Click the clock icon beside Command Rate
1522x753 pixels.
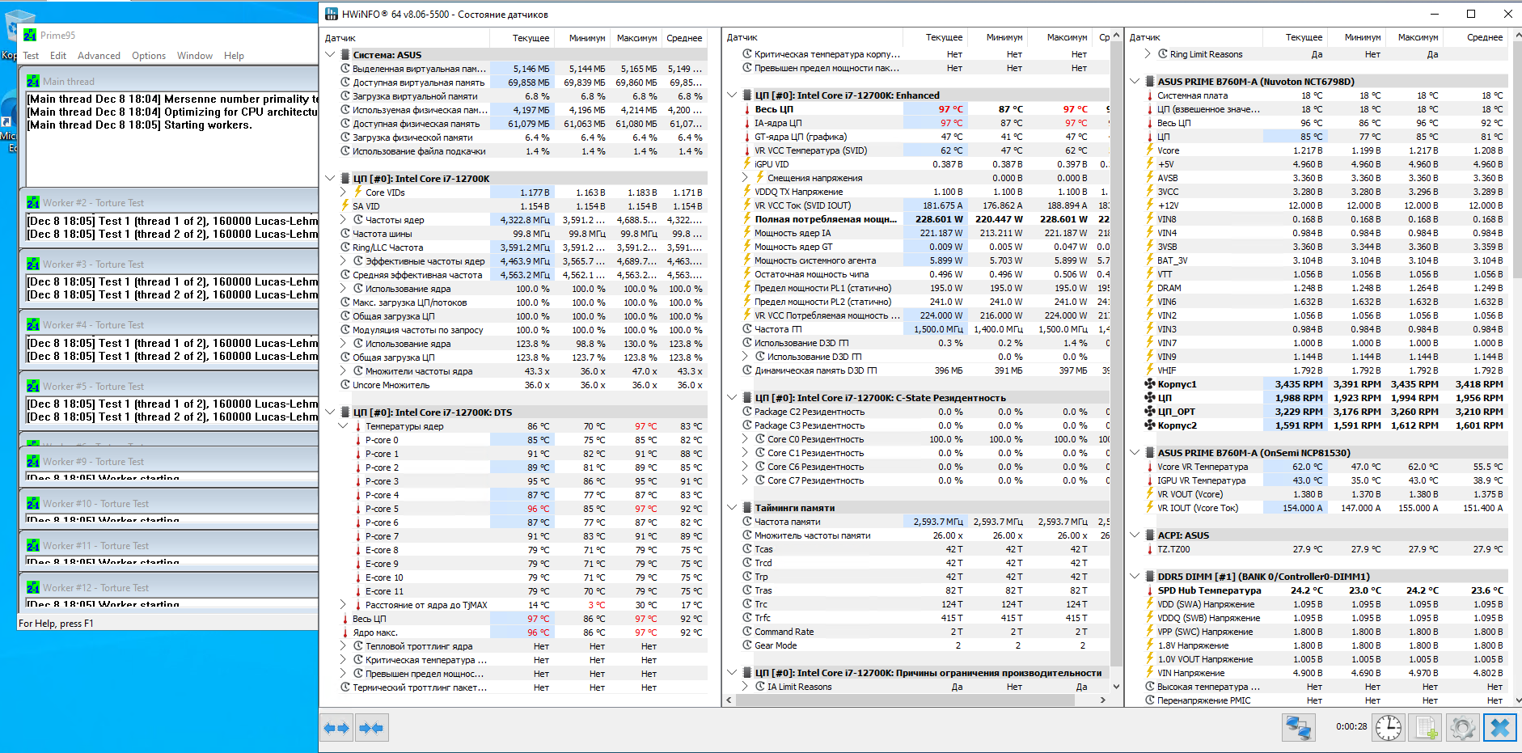coord(747,632)
